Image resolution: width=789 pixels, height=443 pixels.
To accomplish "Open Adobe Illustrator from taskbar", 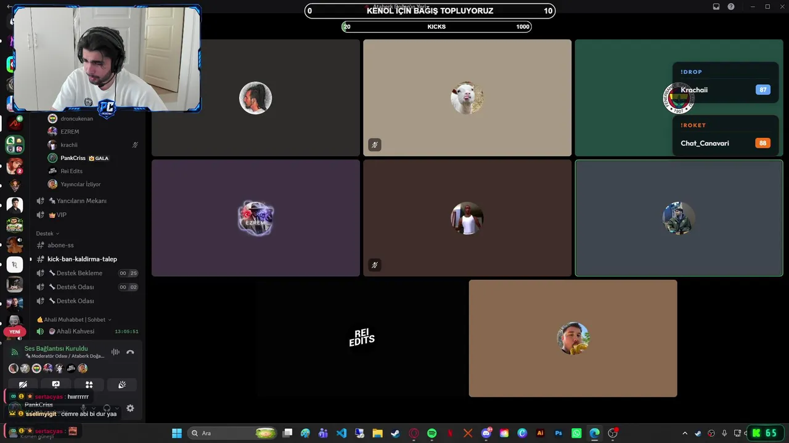I will click(541, 433).
